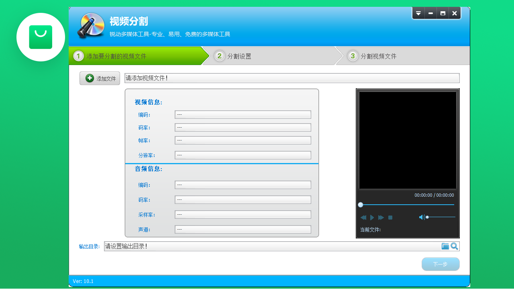Click the folder icon next to 输出目录

tap(445, 246)
